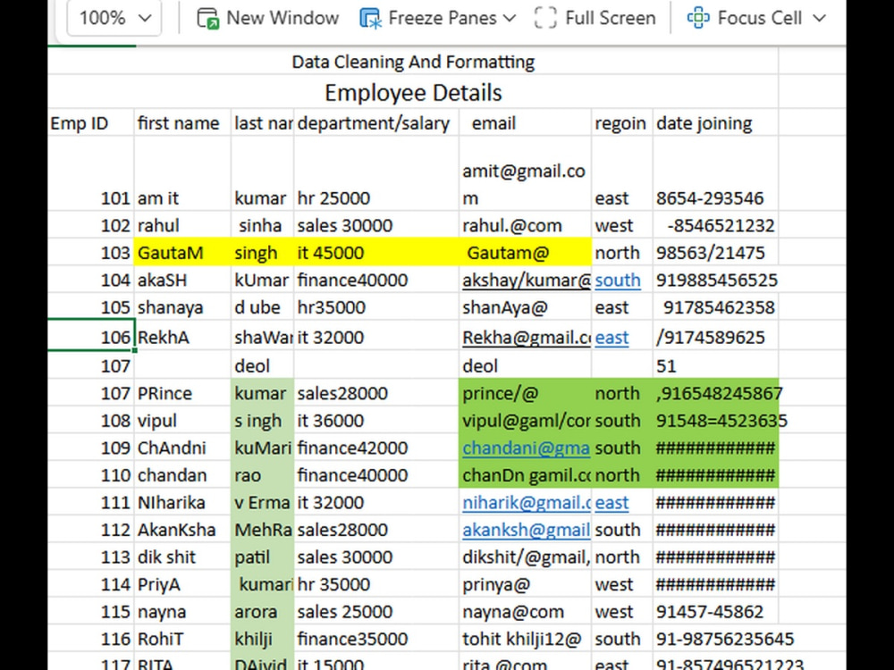Select the Employee Details heading cell
The height and width of the screenshot is (670, 894).
click(413, 92)
